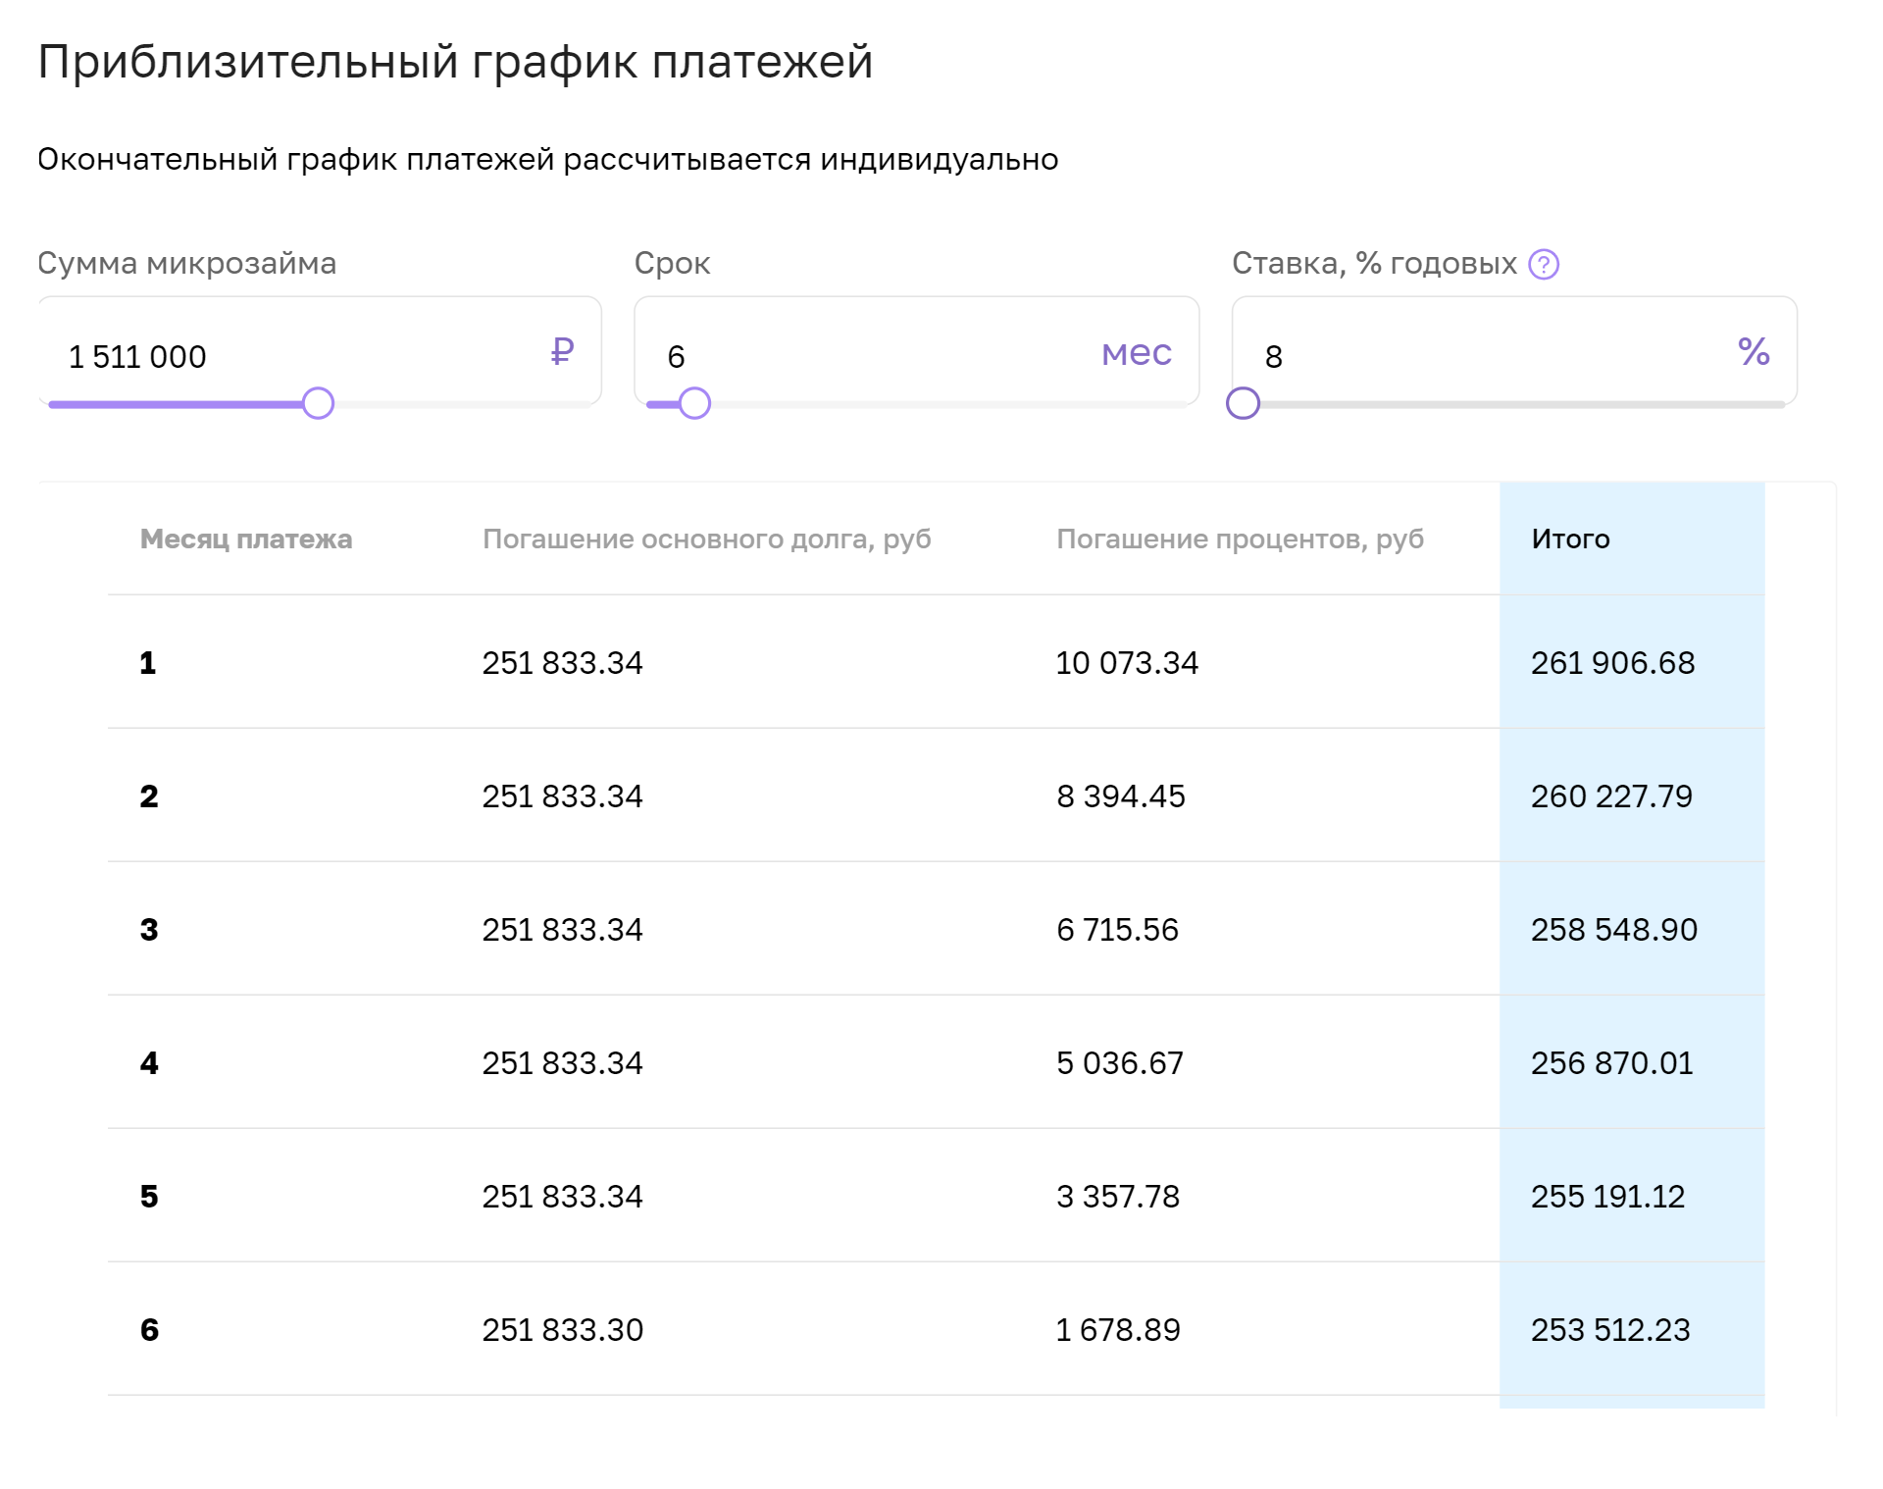Click principal value 251 833.30
The height and width of the screenshot is (1489, 1883).
click(563, 1330)
